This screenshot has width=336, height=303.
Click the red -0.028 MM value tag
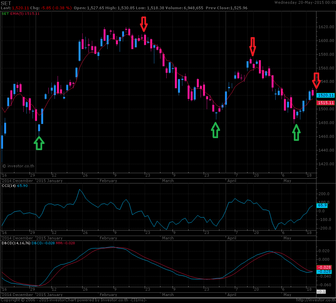point(324,267)
